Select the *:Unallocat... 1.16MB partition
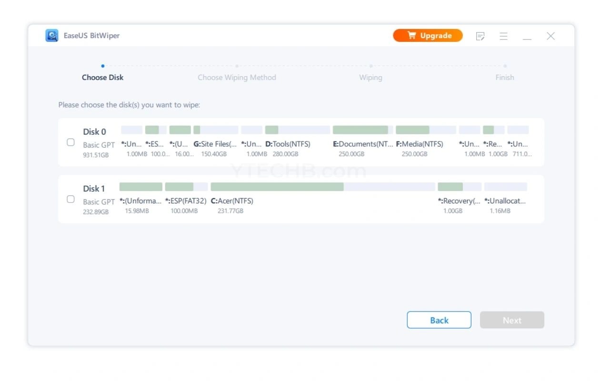 coord(506,198)
